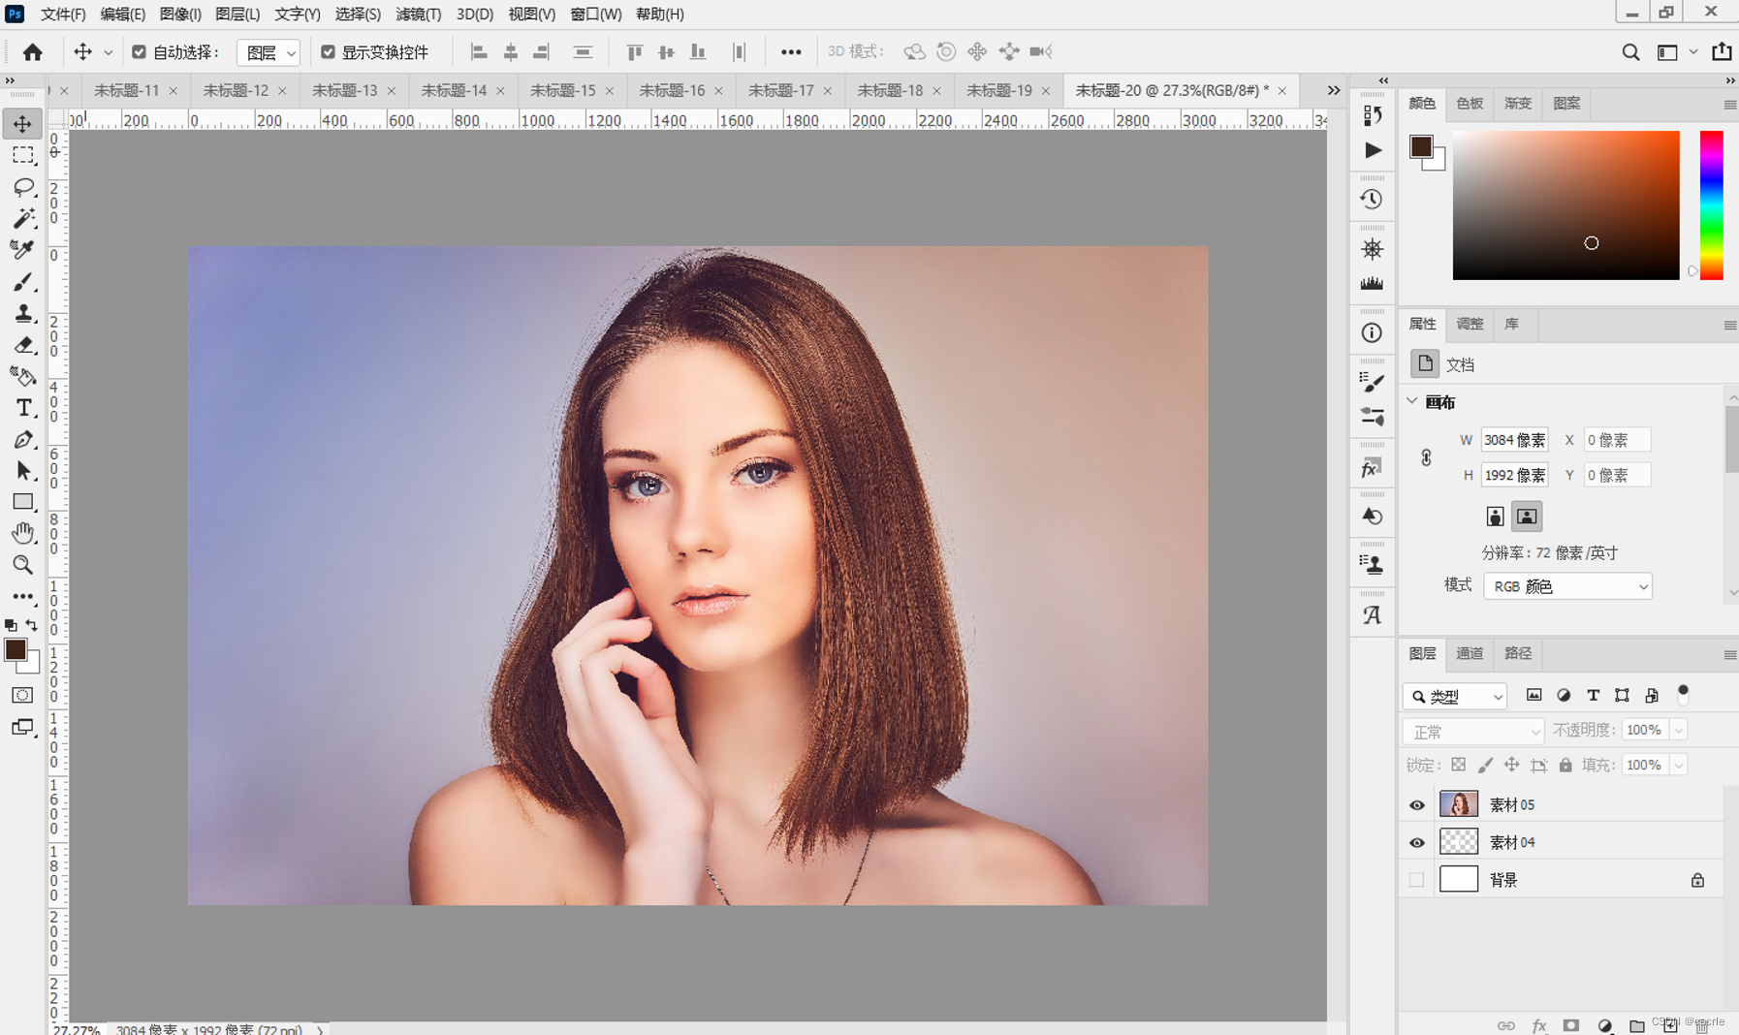Select the Eyedropper tool
The image size is (1739, 1035).
point(22,250)
